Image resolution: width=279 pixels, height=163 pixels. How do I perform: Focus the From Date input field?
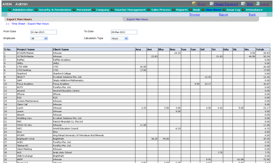coord(43,32)
